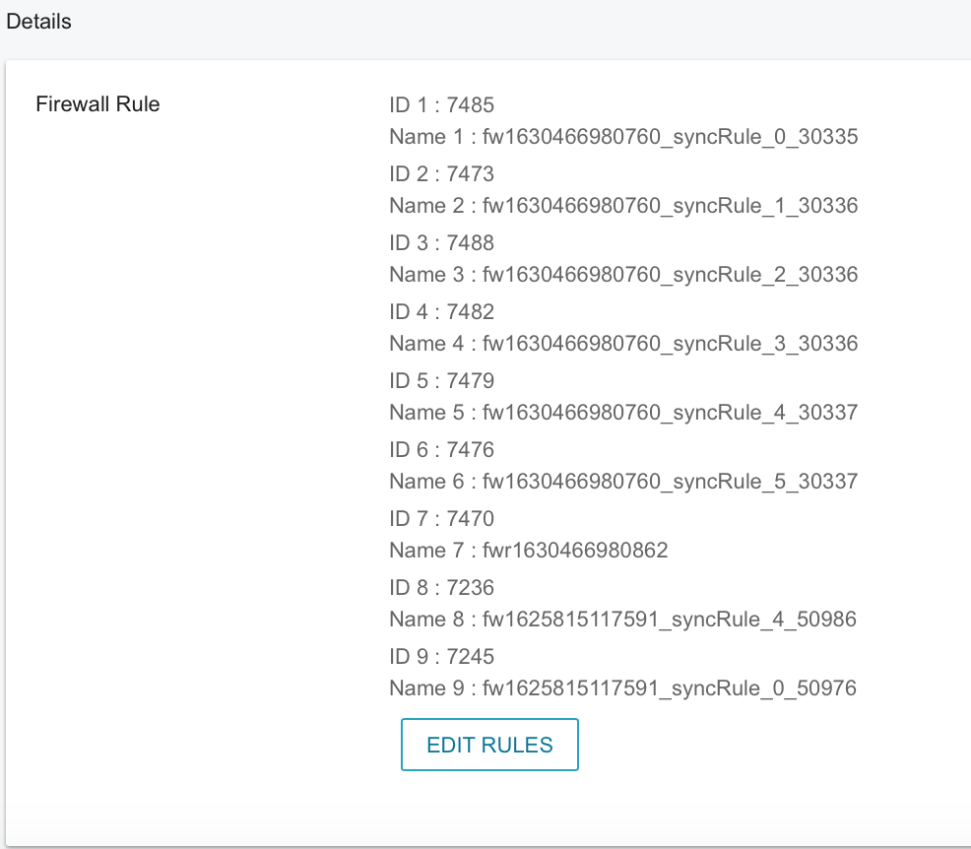Click Name 2 syncRule_1_30336 text
Viewport: 971px width, 849px height.
point(623,206)
